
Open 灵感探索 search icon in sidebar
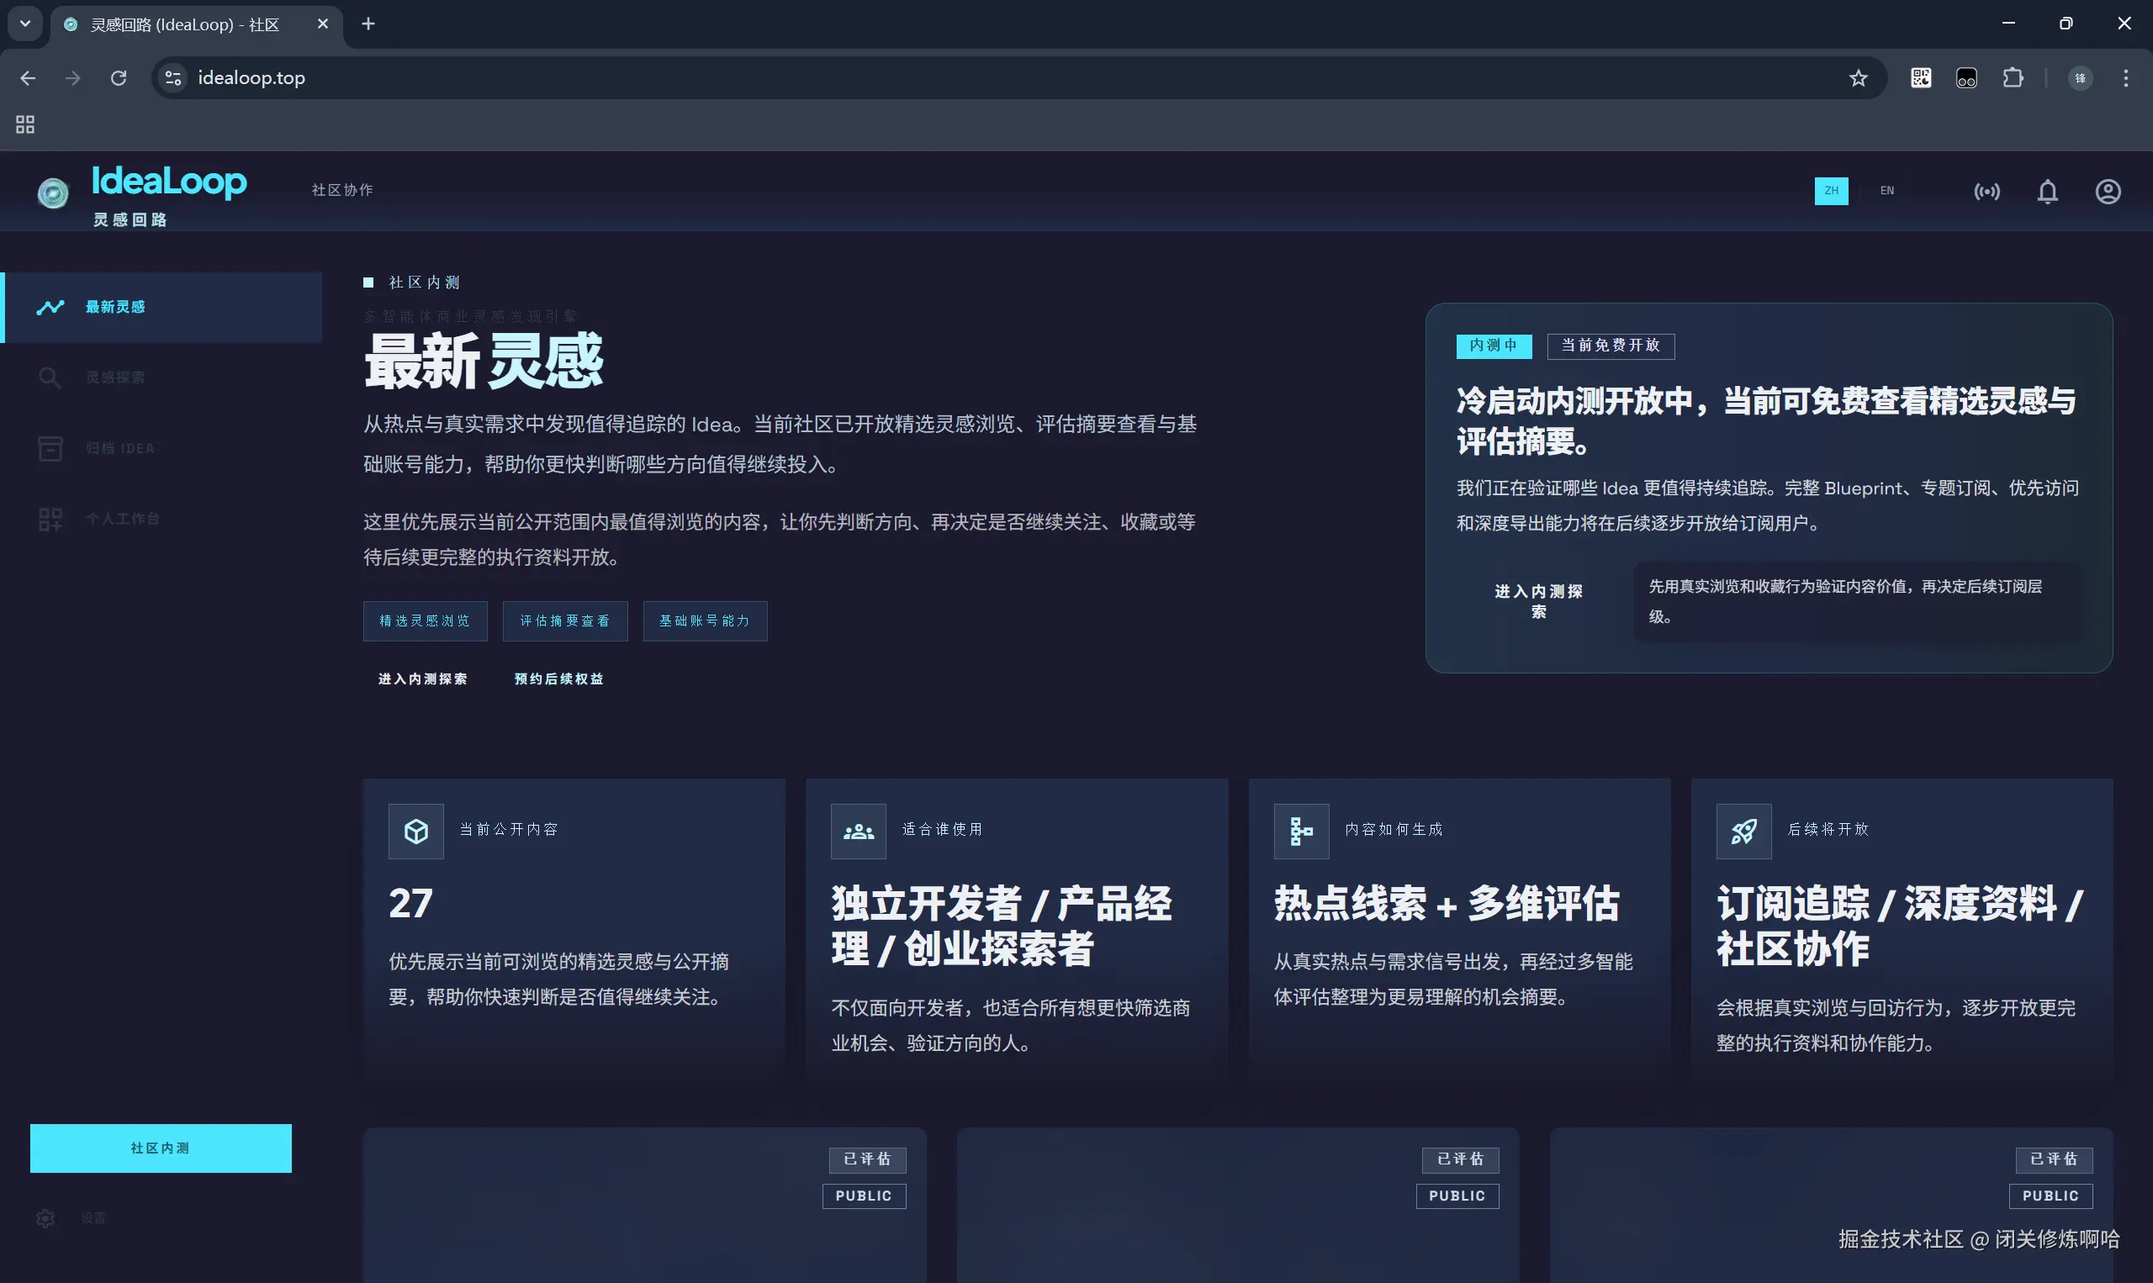point(50,377)
